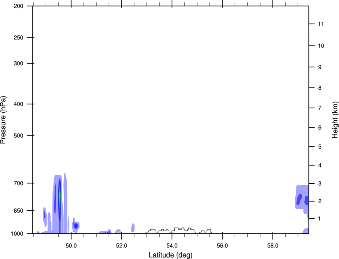This screenshot has height=259, width=339.
Task: Select the 500 pressure tick label
Action: (x=18, y=135)
